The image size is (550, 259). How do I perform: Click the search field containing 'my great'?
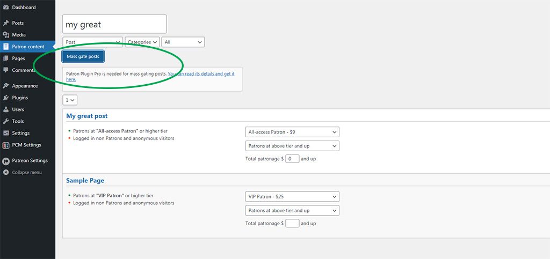tap(114, 24)
